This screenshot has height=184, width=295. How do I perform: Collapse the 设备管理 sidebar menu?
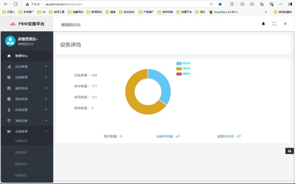coord(27,131)
